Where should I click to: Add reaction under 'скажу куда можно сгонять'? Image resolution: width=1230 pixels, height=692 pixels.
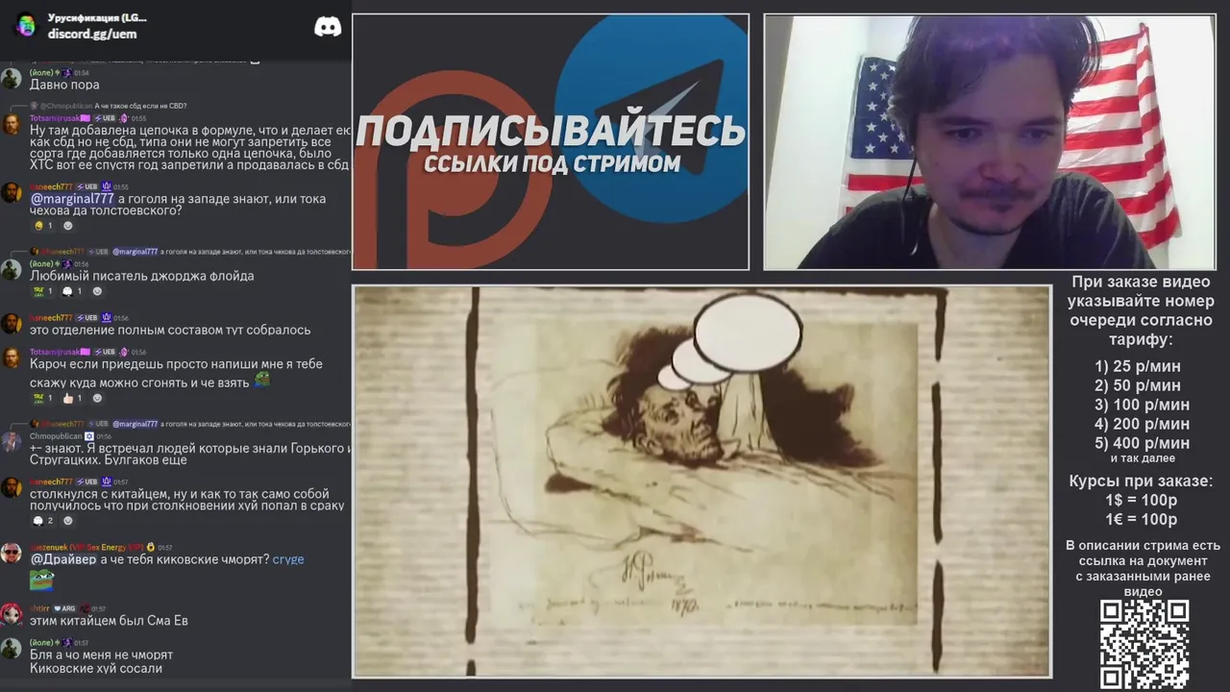97,398
